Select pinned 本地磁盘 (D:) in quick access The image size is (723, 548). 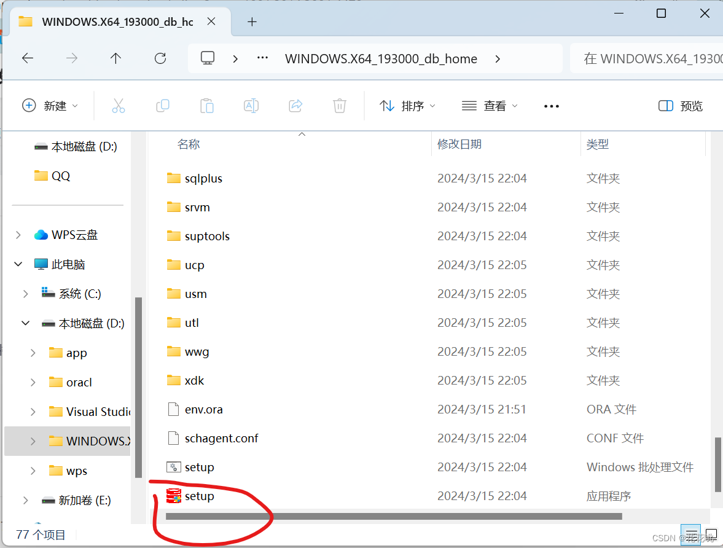[x=76, y=147]
